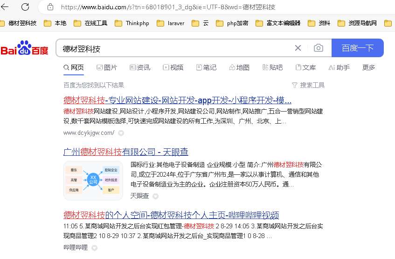Viewport: 395px width, 259px height.
Task: Switch to the 资讯 tab
Action: [x=140, y=67]
